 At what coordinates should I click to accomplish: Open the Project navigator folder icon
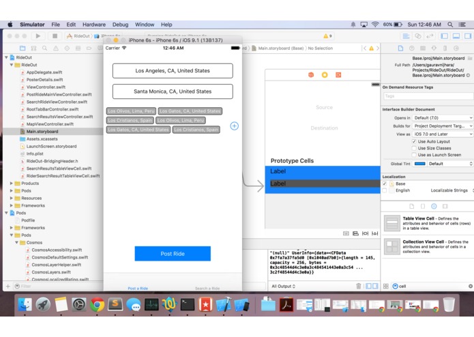point(23,48)
